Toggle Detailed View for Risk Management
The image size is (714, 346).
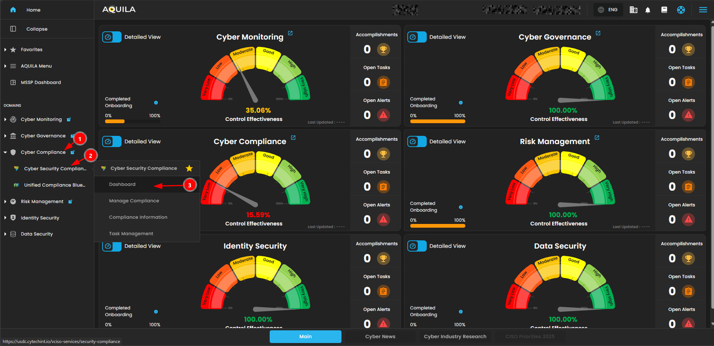[x=417, y=141]
